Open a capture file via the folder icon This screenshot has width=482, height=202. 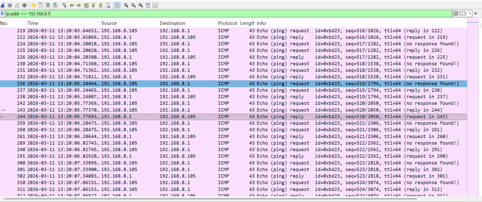point(33,5)
